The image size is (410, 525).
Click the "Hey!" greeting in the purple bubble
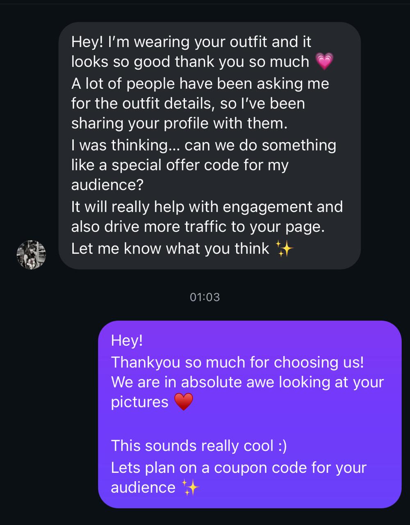coord(127,340)
